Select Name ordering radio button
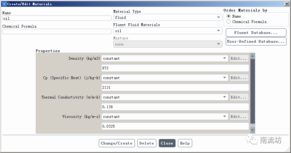 229,16
